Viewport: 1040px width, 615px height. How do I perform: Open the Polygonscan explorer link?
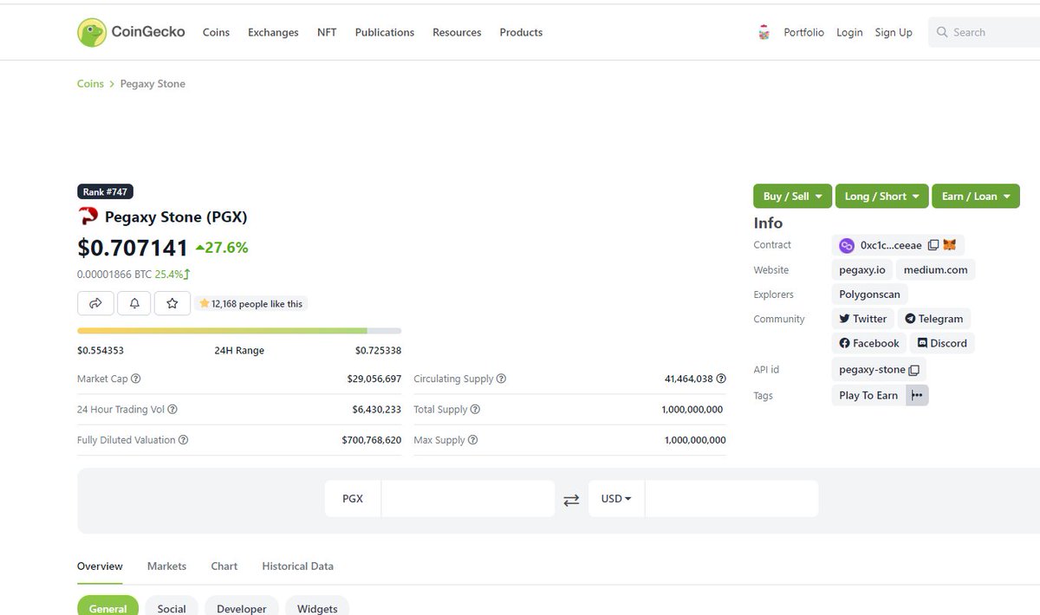(869, 295)
